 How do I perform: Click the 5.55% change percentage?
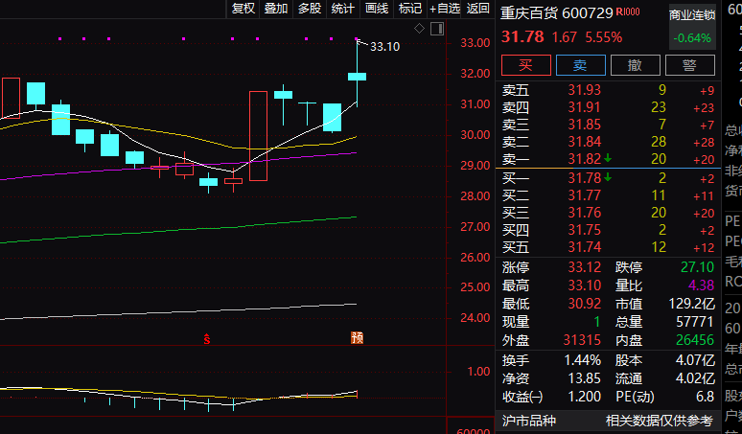(x=604, y=37)
